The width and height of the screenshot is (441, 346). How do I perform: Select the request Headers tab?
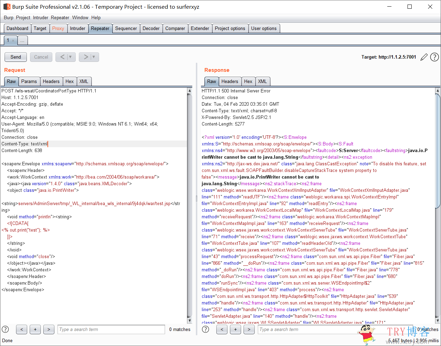51,81
